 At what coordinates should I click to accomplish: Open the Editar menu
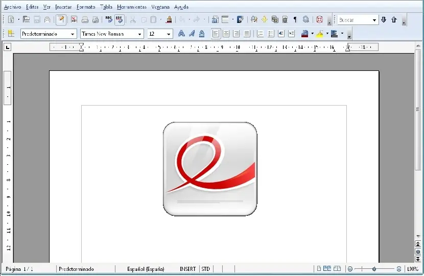click(x=32, y=7)
